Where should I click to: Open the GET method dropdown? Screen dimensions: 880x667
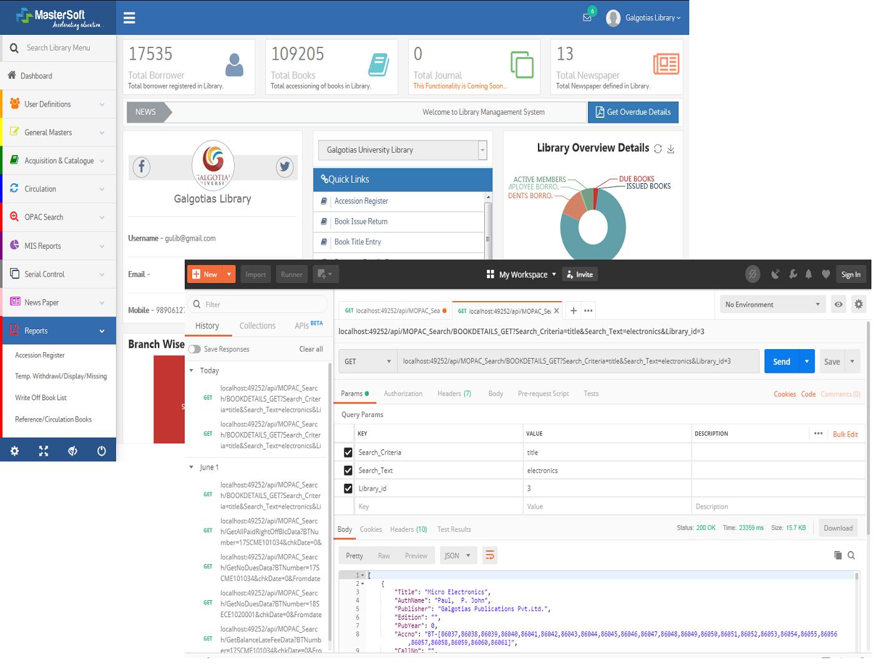pyautogui.click(x=368, y=362)
